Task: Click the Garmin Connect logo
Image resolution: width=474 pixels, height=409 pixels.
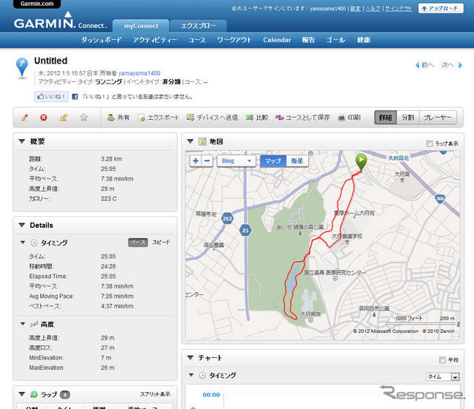Action: tap(61, 21)
